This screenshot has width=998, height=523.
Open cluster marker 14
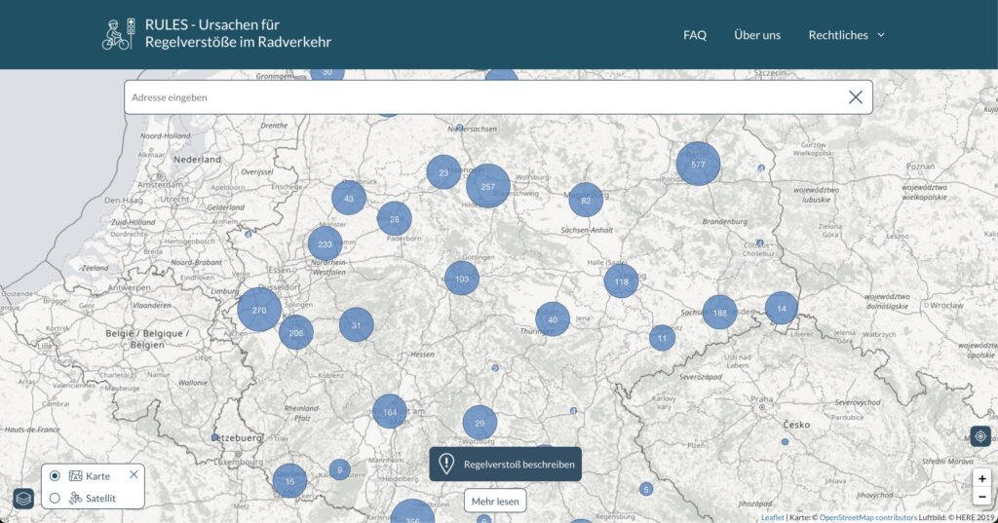click(782, 308)
